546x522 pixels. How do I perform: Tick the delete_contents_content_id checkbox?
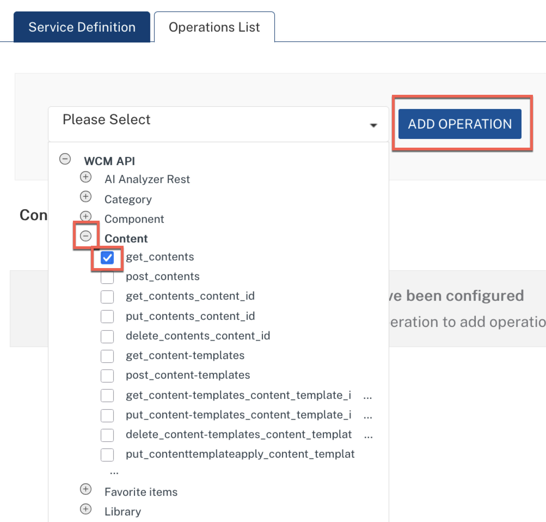tap(107, 336)
